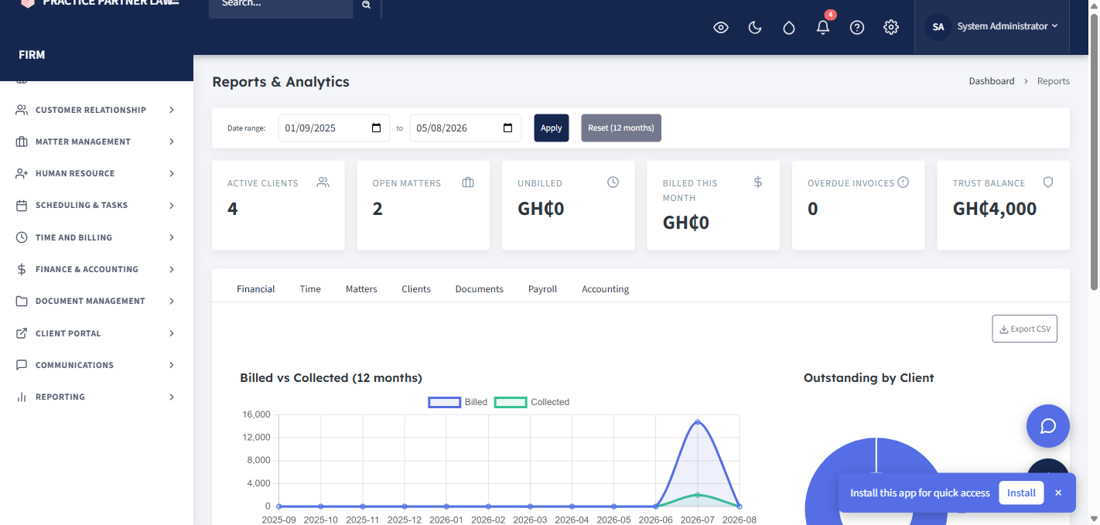Viewport: 1100px width, 525px height.
Task: Expand the Reporting menu chevron
Action: pos(172,397)
